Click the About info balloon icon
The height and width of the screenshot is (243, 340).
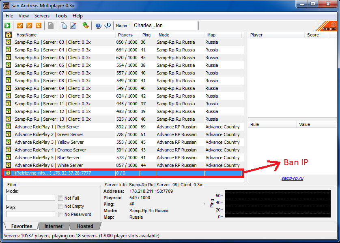pyautogui.click(x=108, y=26)
